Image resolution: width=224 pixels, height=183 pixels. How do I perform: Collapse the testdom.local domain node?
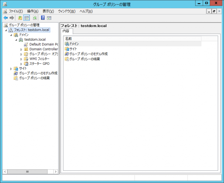[16, 40]
